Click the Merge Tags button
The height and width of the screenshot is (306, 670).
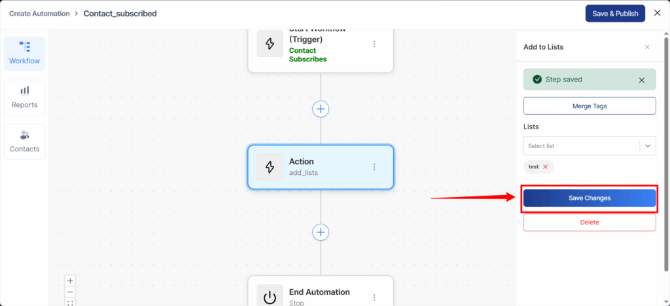590,106
